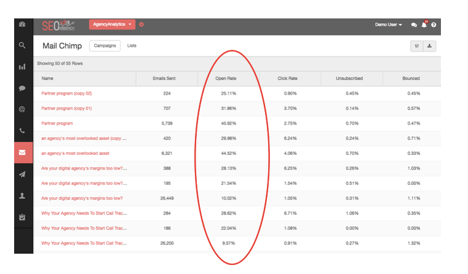This screenshot has width=468, height=274.
Task: Click the 45.92% open rate cell
Action: pos(228,123)
